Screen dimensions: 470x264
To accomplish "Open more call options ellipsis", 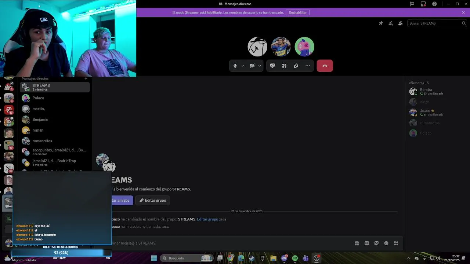I will click(x=308, y=66).
